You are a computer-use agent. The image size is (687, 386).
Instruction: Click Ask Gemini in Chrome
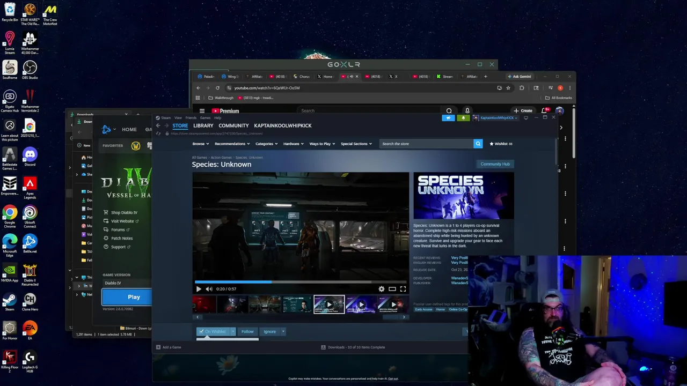[x=519, y=77]
